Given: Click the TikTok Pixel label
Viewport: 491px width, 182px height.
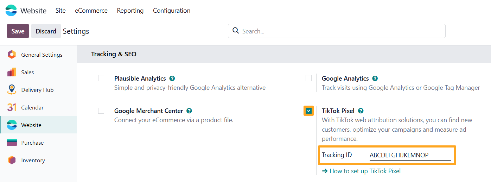Looking at the screenshot, I should click(338, 111).
